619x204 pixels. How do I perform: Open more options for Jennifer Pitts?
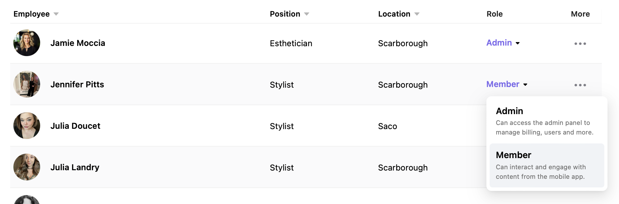[580, 85]
